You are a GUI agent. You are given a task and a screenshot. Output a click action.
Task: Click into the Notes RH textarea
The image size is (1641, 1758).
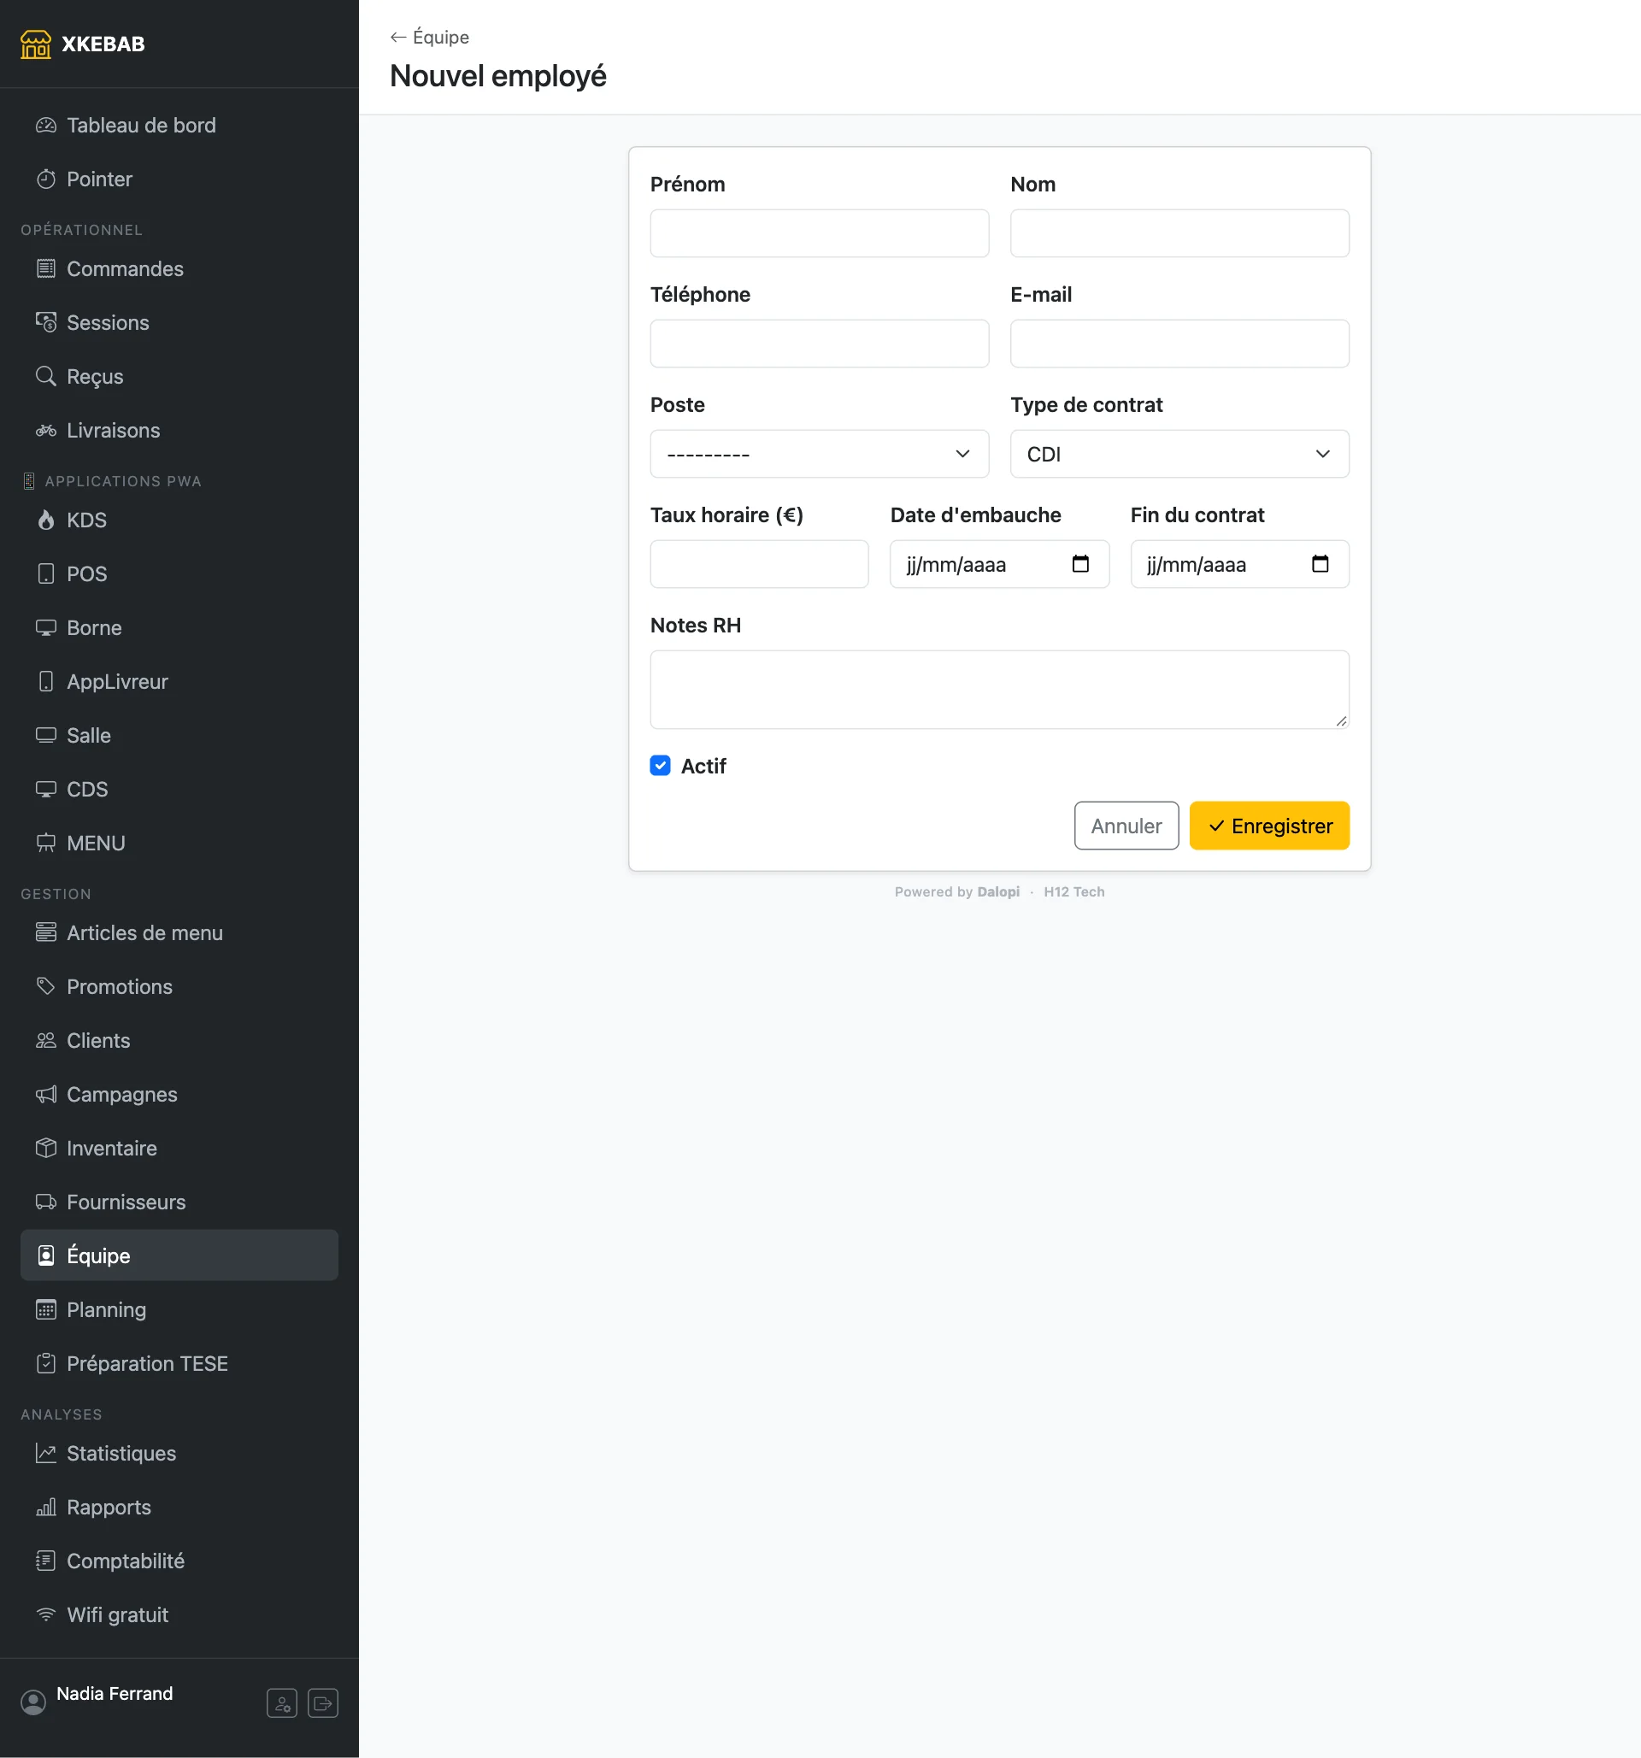(999, 690)
